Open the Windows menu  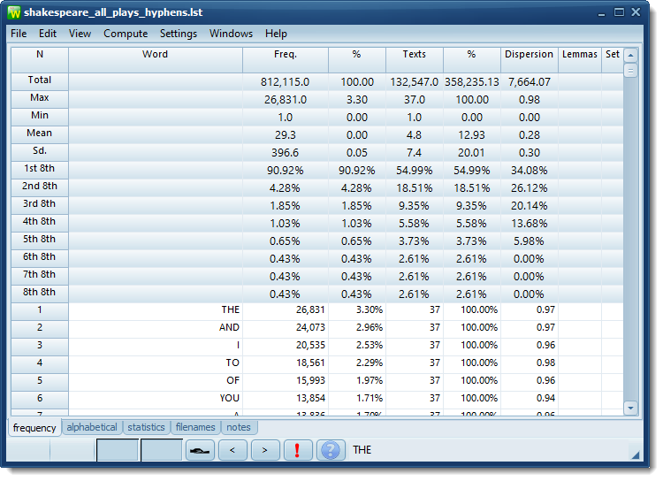(232, 34)
